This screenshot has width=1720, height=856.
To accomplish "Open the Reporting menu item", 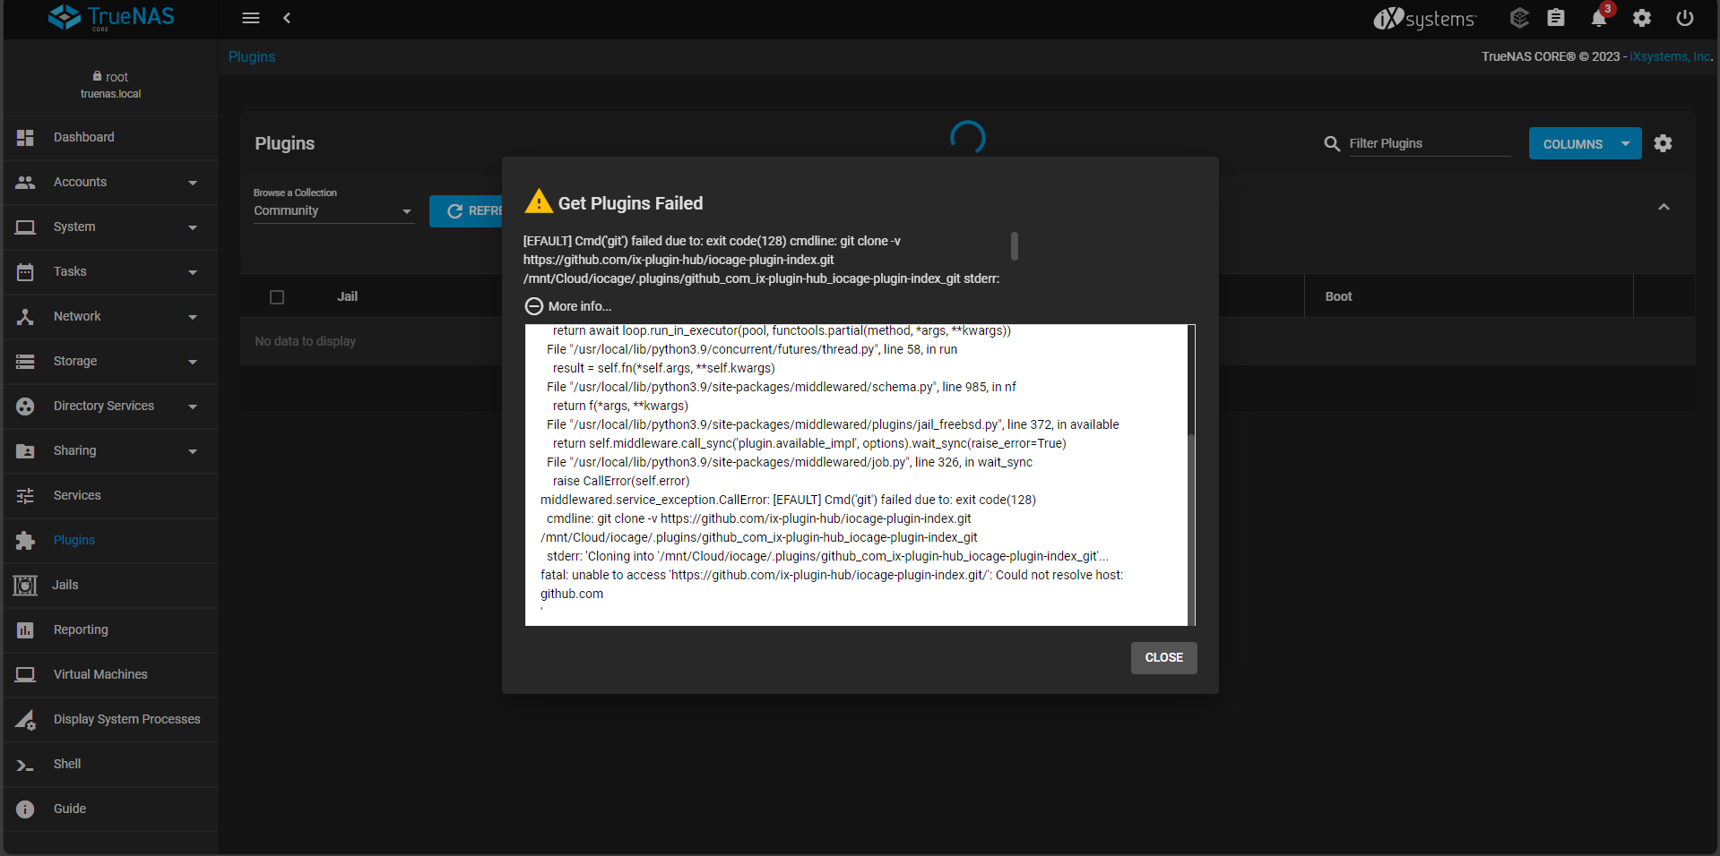I will coord(111,629).
